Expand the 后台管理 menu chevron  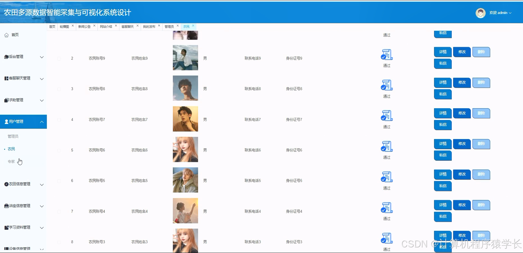pos(42,57)
